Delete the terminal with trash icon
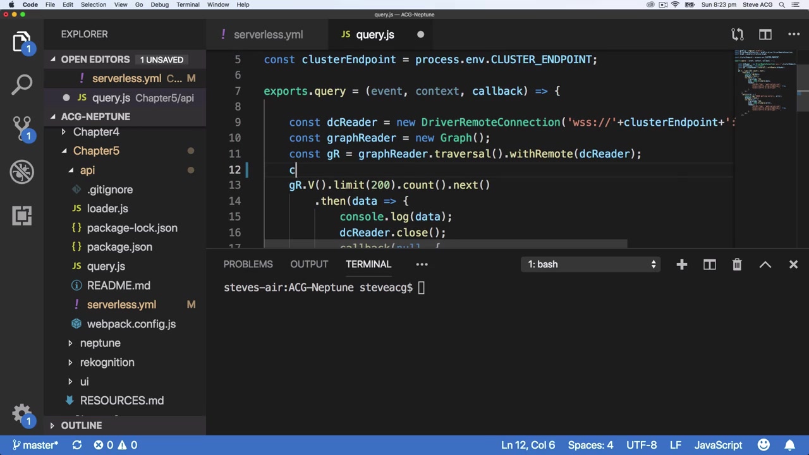Image resolution: width=809 pixels, height=455 pixels. tap(737, 265)
